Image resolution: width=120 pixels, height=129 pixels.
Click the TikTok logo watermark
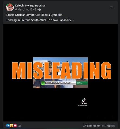[84, 101]
